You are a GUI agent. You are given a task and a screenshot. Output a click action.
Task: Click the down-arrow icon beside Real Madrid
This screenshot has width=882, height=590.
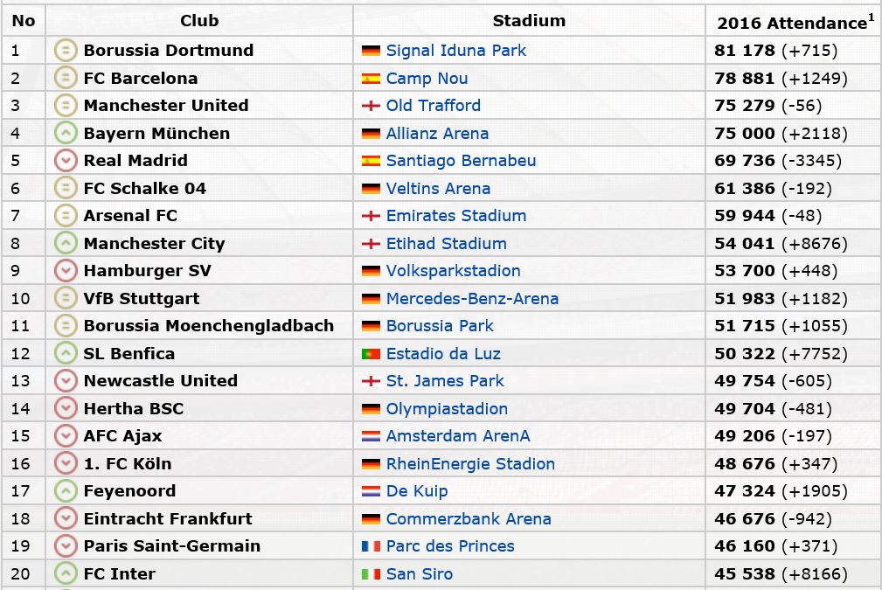(x=66, y=161)
